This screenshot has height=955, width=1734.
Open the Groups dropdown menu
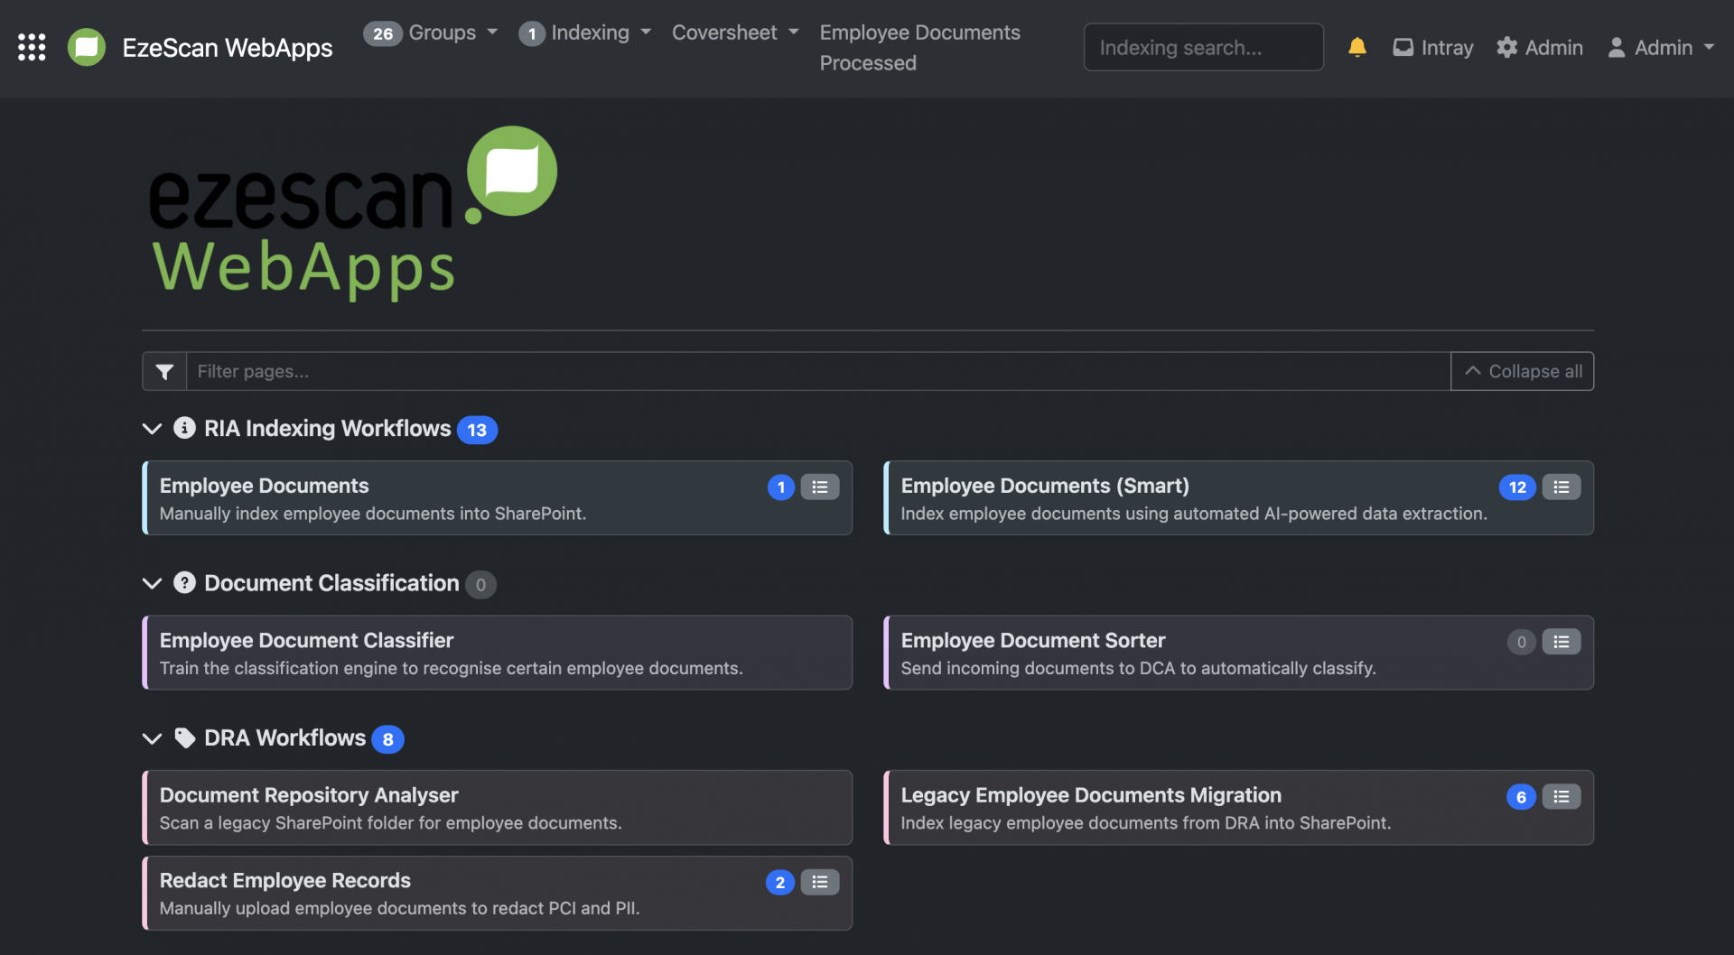click(431, 32)
